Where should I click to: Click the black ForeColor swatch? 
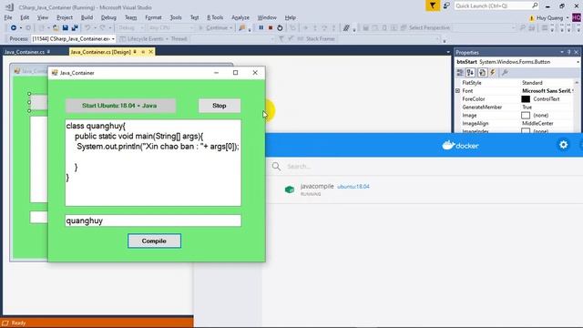[x=526, y=99]
